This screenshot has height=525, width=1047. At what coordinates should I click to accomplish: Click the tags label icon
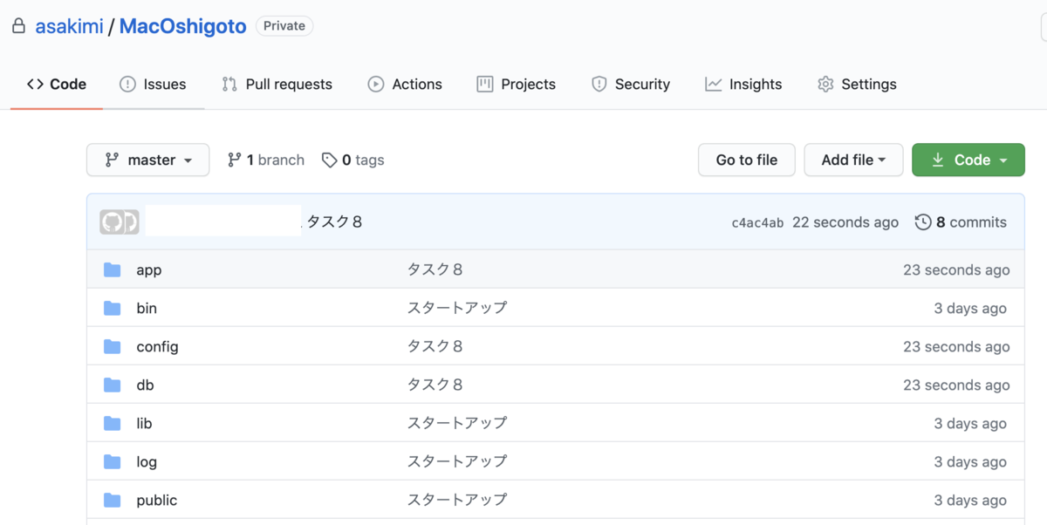[330, 160]
